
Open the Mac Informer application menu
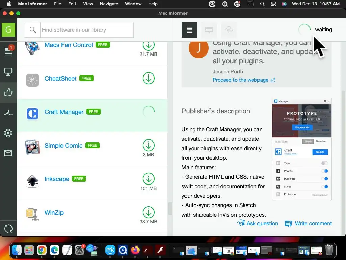(32, 4)
